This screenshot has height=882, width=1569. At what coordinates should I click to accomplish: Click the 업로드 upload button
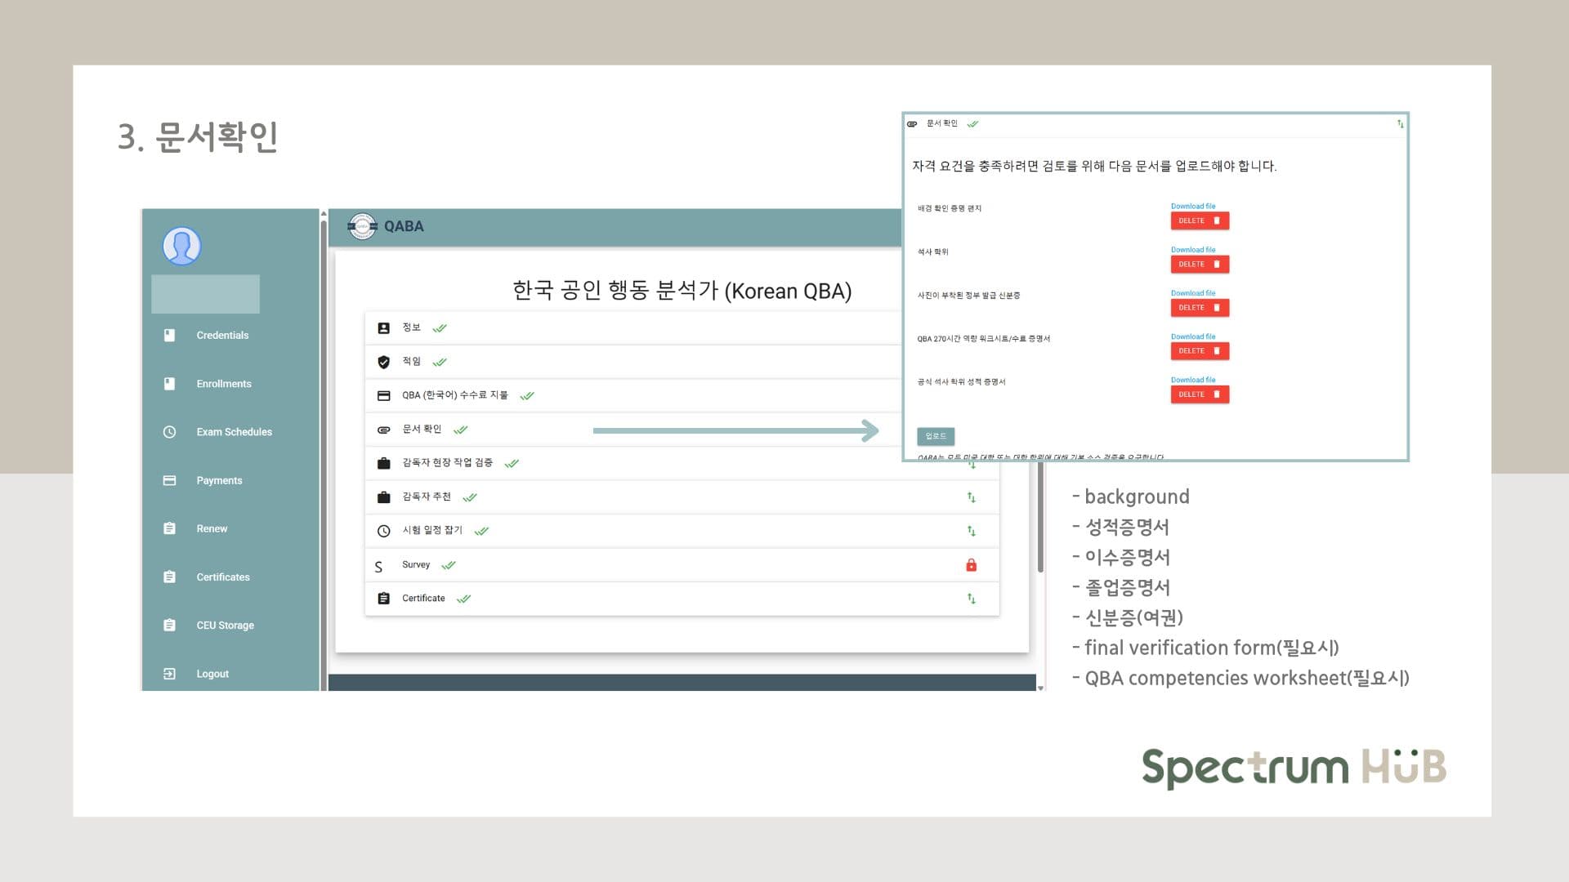click(936, 436)
